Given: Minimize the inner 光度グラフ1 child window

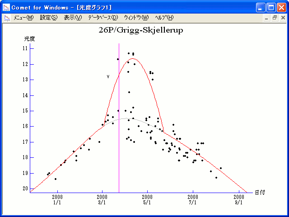Looking at the screenshot, I should 266,18.
